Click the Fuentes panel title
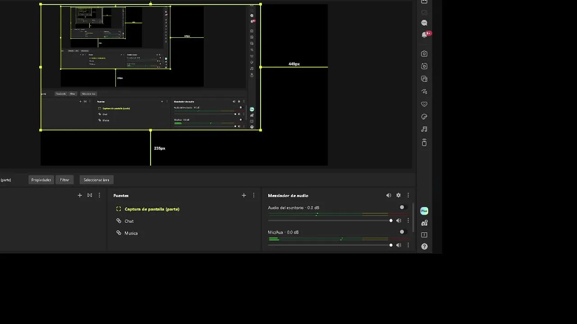The height and width of the screenshot is (324, 577). tap(121, 195)
